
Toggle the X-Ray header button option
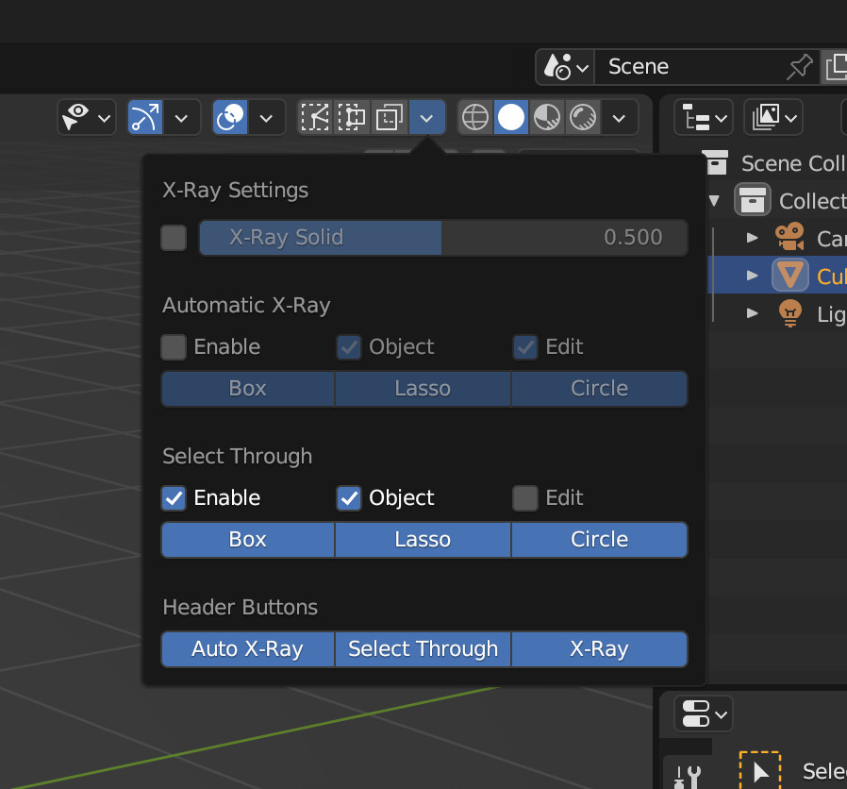(600, 649)
